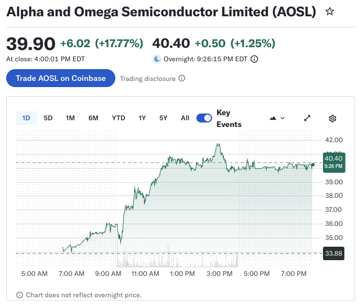This screenshot has height=304, width=359.
Task: Click the trading disclosure info icon
Action: 182,79
